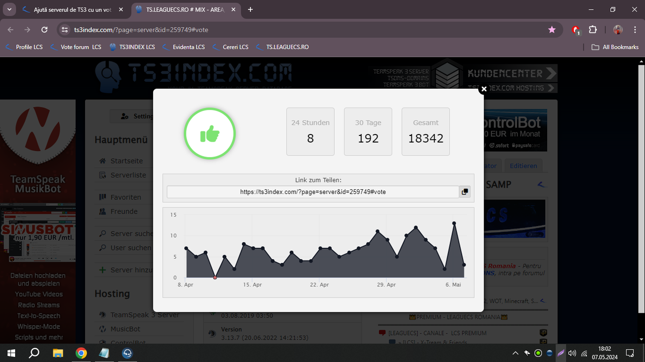Click the red zero-vote point on the chart
Image resolution: width=645 pixels, height=362 pixels.
(215, 277)
